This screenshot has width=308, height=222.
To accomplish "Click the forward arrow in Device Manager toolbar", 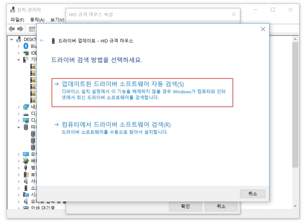I will pos(20,29).
